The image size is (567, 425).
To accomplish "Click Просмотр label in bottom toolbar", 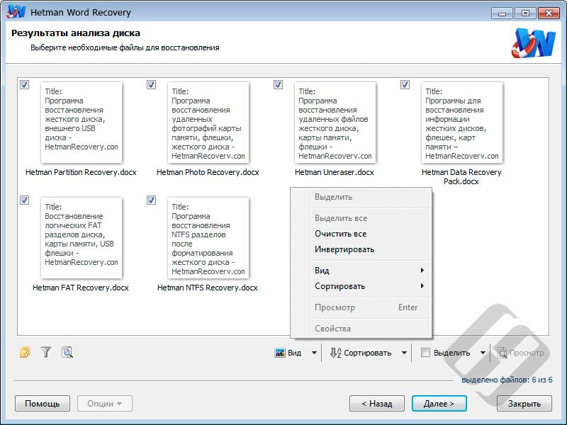I will (x=527, y=353).
